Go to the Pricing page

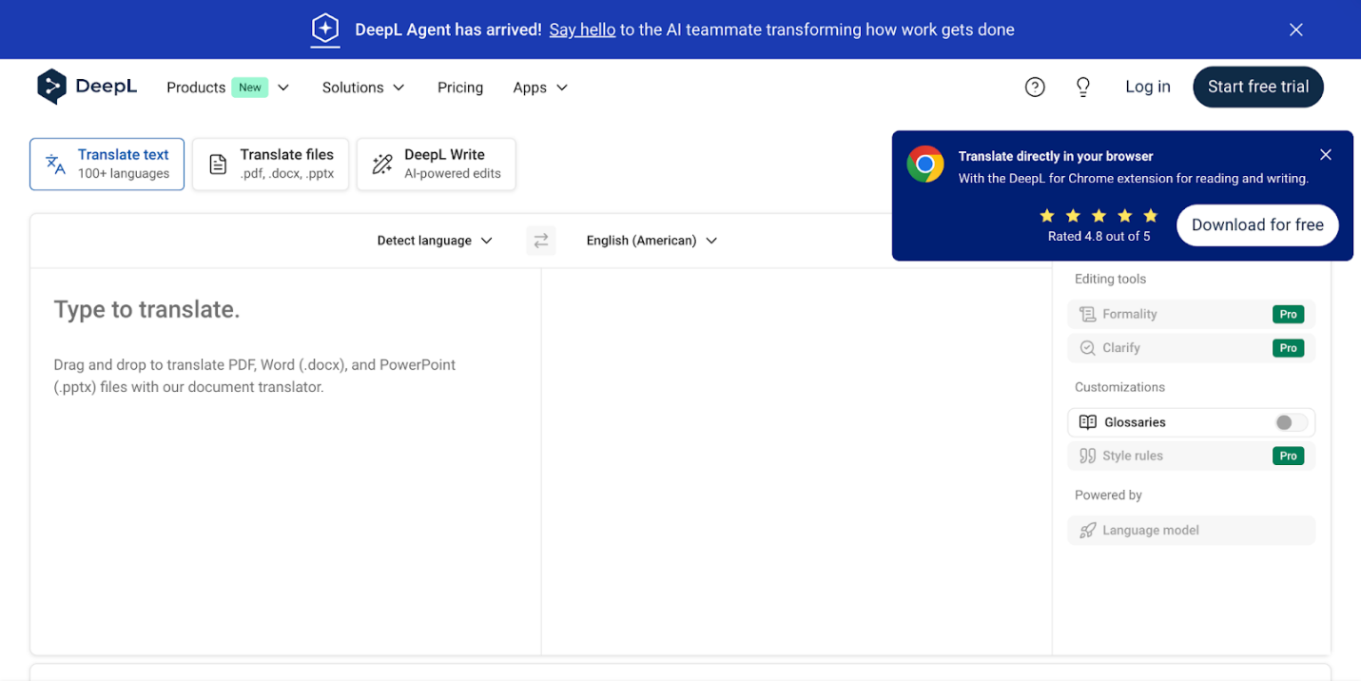coord(460,88)
